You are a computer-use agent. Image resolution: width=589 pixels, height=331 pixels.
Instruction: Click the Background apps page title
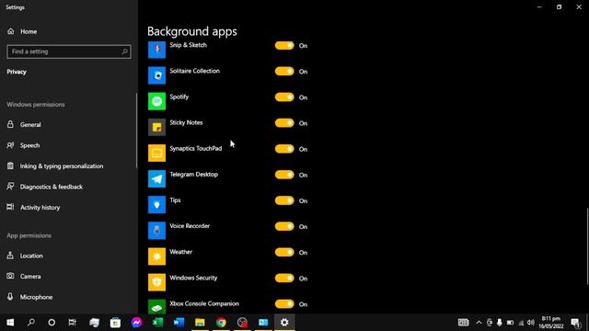click(192, 31)
